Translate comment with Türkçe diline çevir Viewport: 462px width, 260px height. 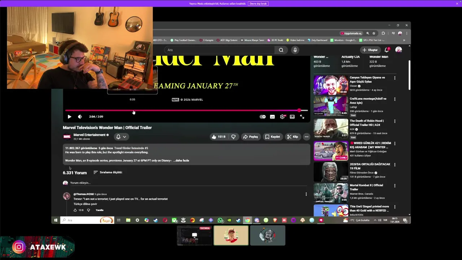pos(85,204)
